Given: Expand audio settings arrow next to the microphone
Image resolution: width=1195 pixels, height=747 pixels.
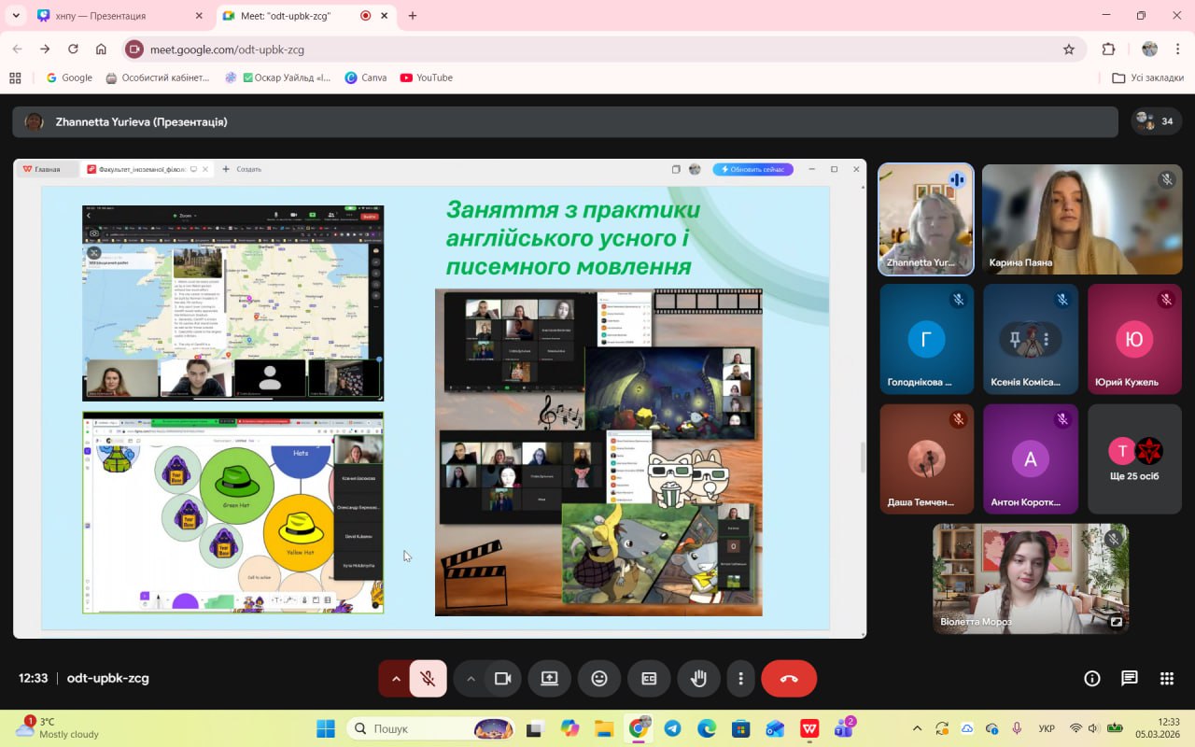Looking at the screenshot, I should pyautogui.click(x=396, y=679).
